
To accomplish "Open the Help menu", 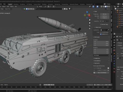I will (x=4, y=4).
